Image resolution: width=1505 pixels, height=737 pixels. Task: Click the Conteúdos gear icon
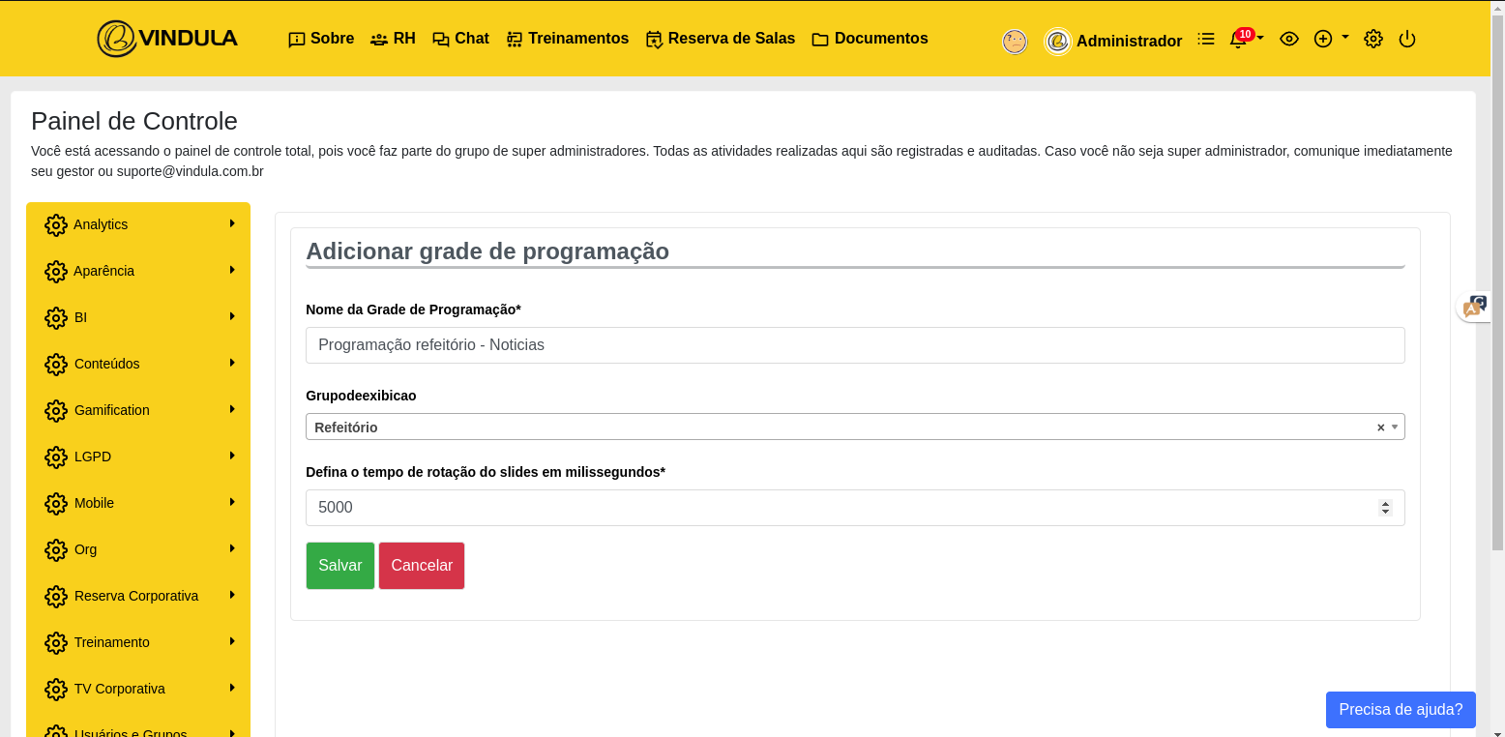[x=56, y=365]
